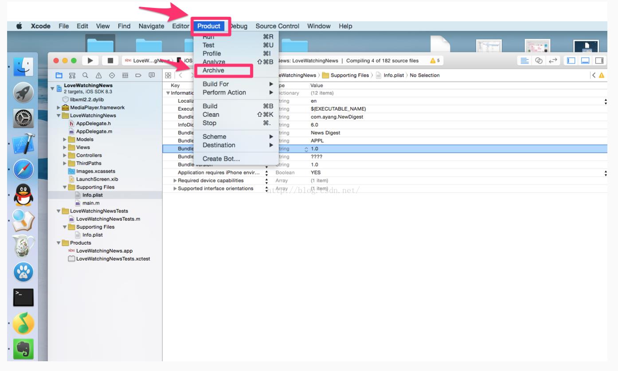Expand the MediaPlayer.framework item
618x371 pixels.
[x=59, y=108]
